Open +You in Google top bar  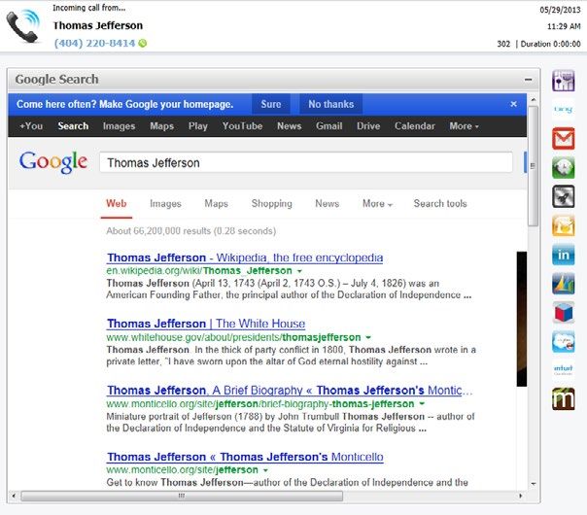point(31,126)
